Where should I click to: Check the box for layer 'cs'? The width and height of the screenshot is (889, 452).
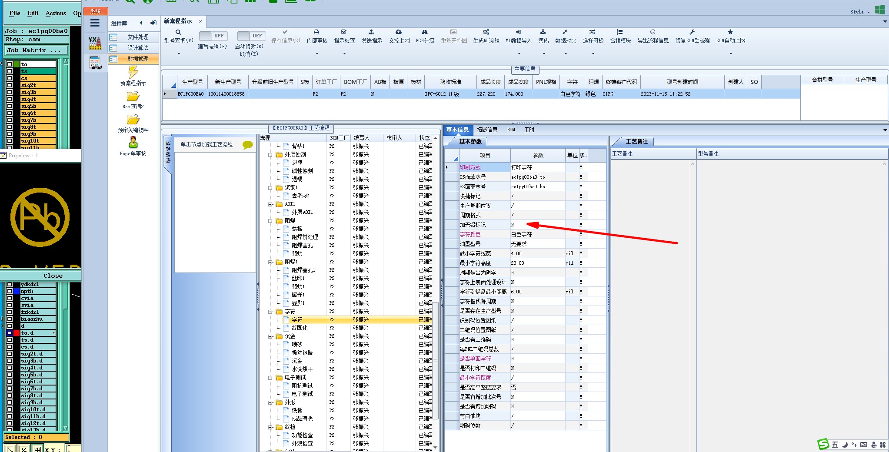pyautogui.click(x=10, y=78)
